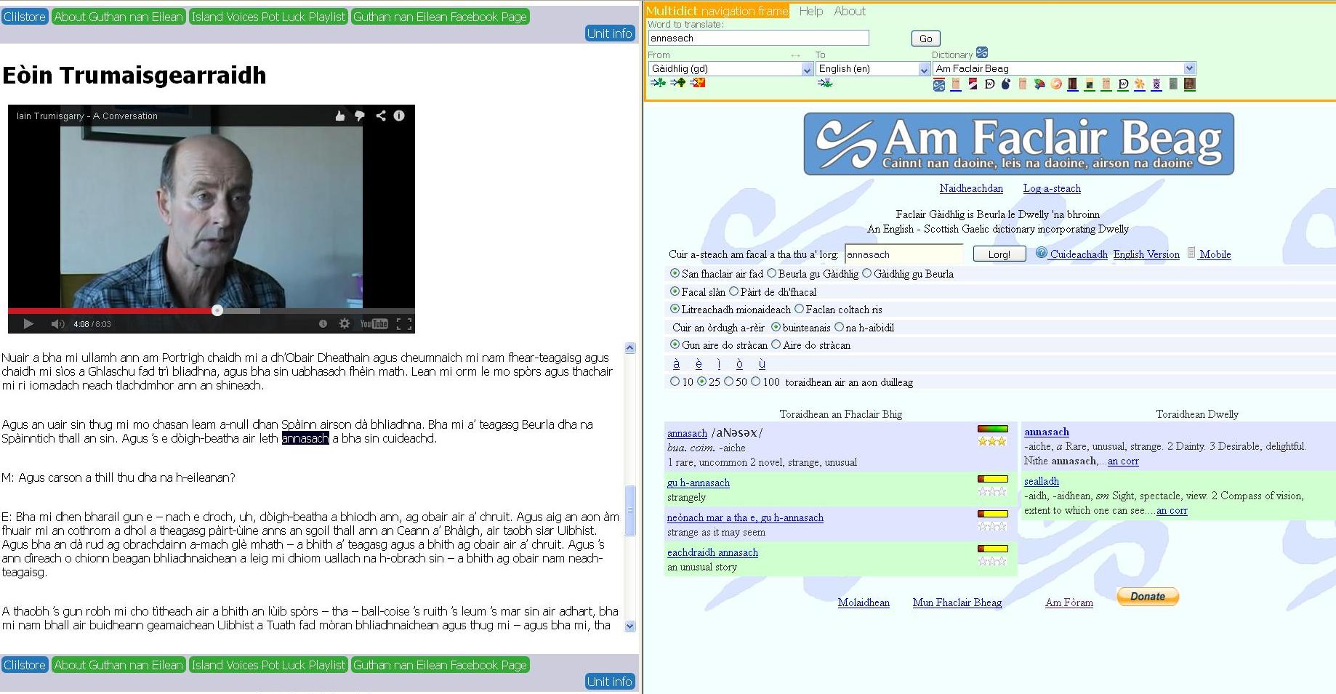Select 'Beurla gu Gàidhlig' radio option
1336x694 pixels.
pyautogui.click(x=772, y=274)
